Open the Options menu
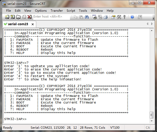 (41, 11)
